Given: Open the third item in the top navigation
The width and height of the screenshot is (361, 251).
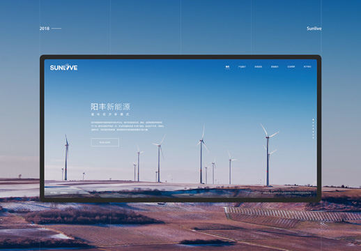Looking at the screenshot, I should tap(258, 67).
